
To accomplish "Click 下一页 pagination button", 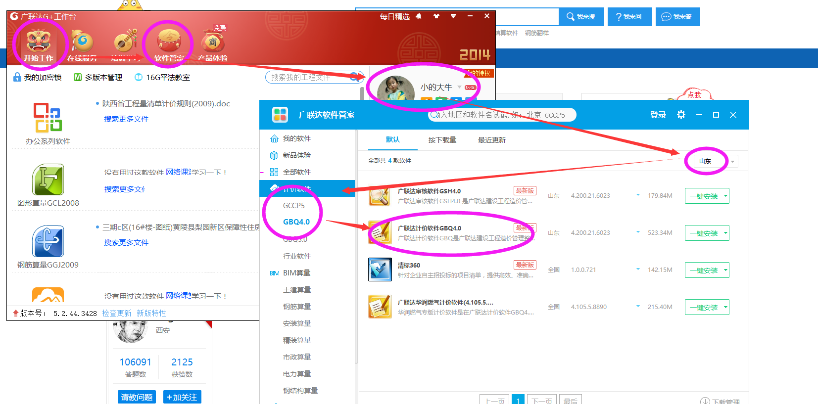I will pyautogui.click(x=542, y=400).
